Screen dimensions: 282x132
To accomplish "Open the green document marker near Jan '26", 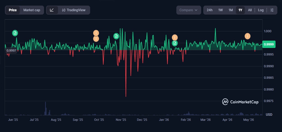I will [x=174, y=43].
